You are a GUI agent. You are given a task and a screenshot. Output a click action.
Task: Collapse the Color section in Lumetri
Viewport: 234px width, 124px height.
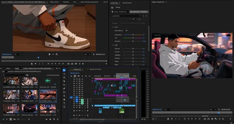click(x=113, y=27)
